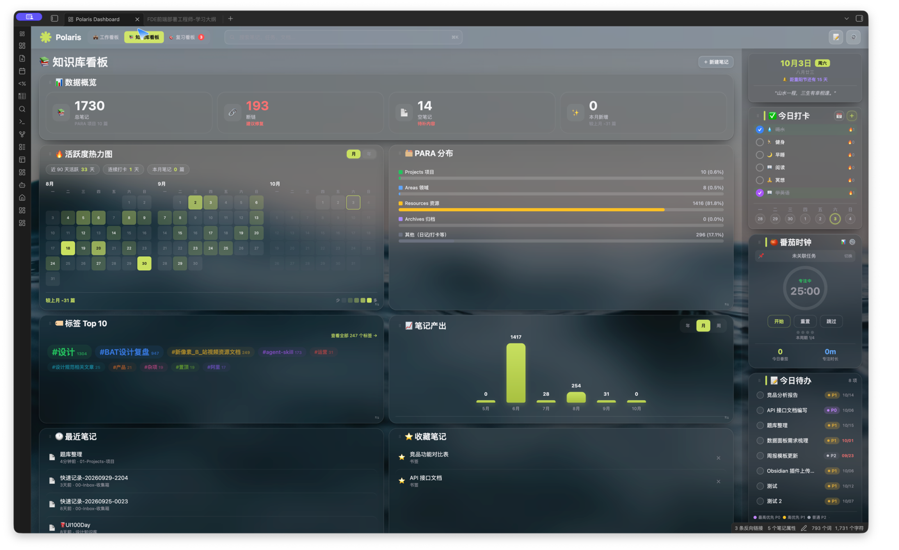
Task: Click the pencil icon in status bar
Action: (804, 528)
